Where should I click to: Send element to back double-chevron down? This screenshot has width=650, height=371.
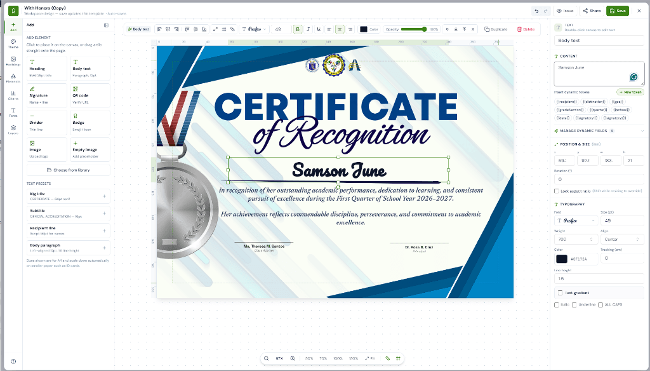click(x=447, y=29)
